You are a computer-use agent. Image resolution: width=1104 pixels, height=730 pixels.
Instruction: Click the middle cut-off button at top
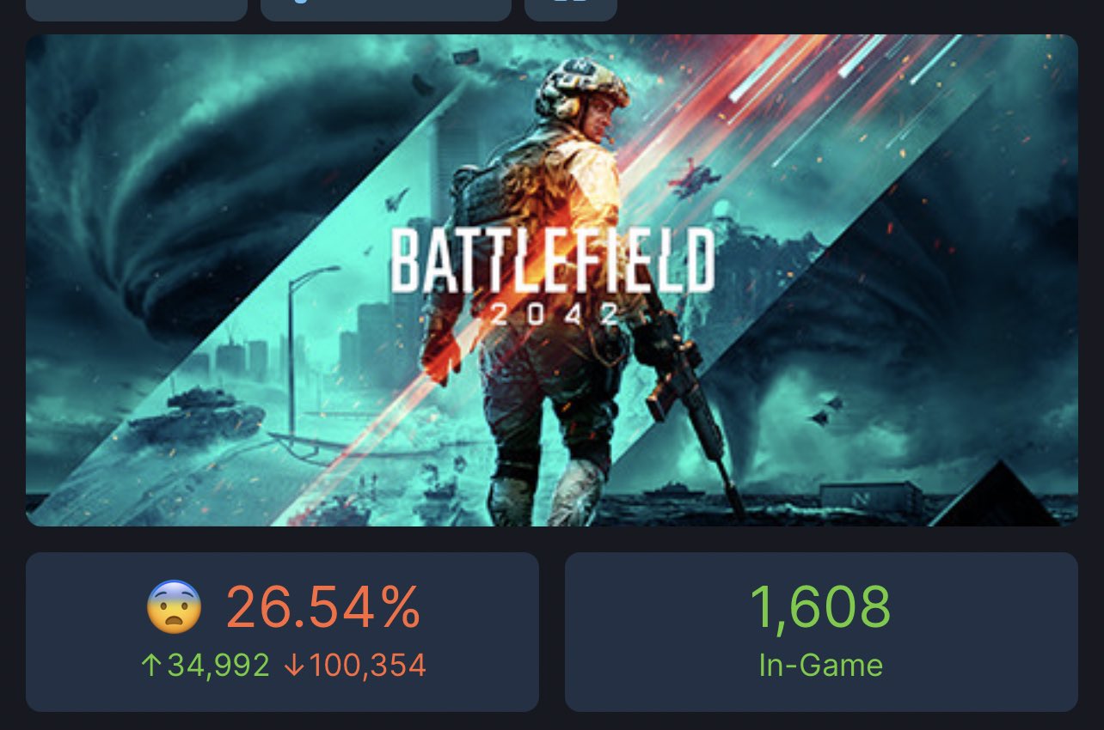385,9
